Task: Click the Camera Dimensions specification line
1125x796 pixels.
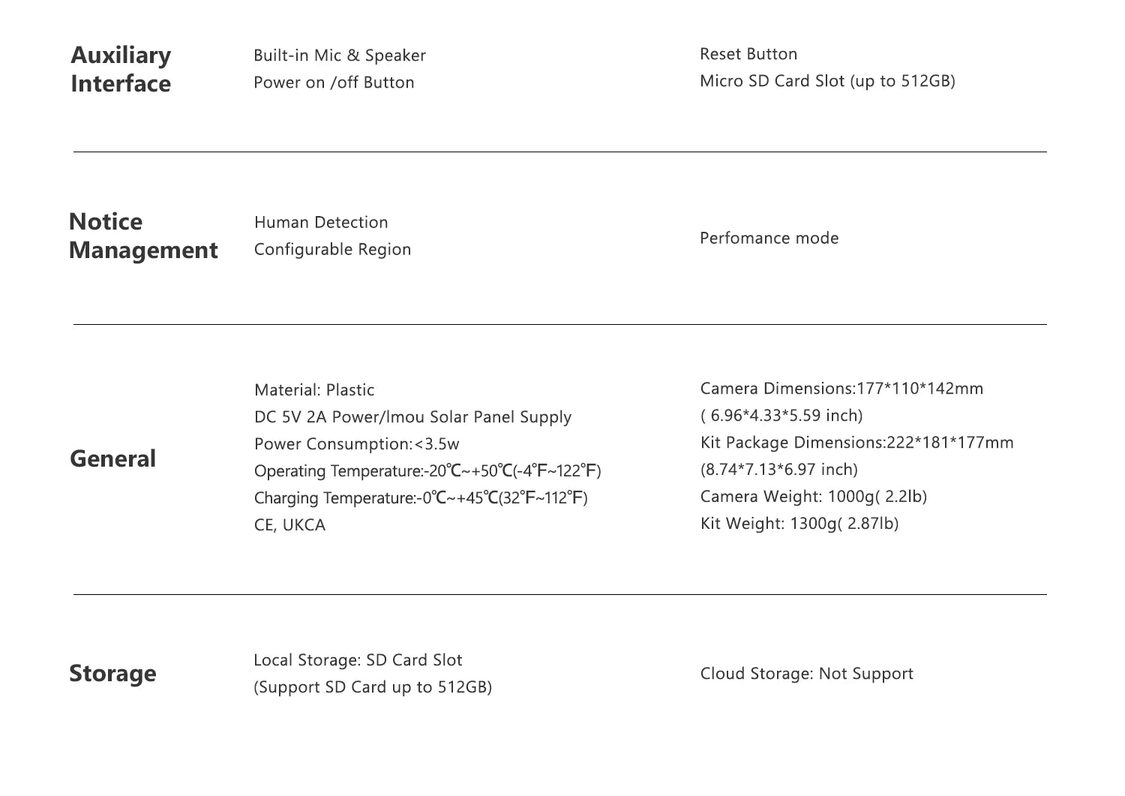Action: click(841, 389)
